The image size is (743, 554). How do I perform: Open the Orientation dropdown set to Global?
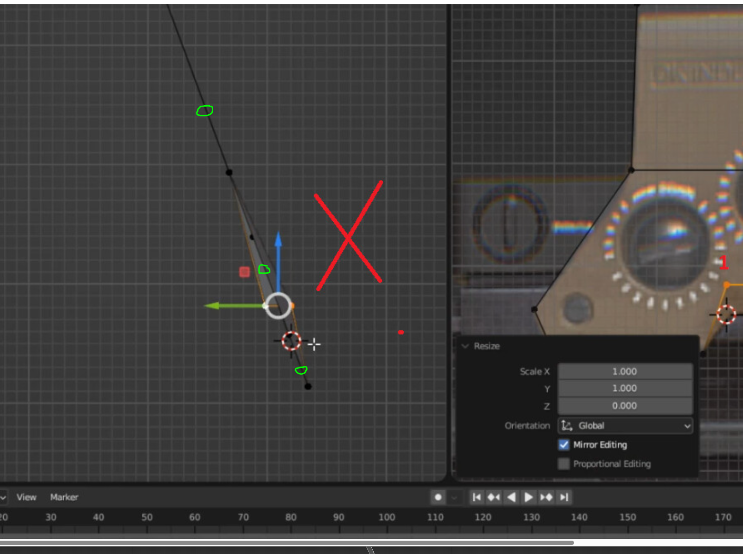pos(625,425)
